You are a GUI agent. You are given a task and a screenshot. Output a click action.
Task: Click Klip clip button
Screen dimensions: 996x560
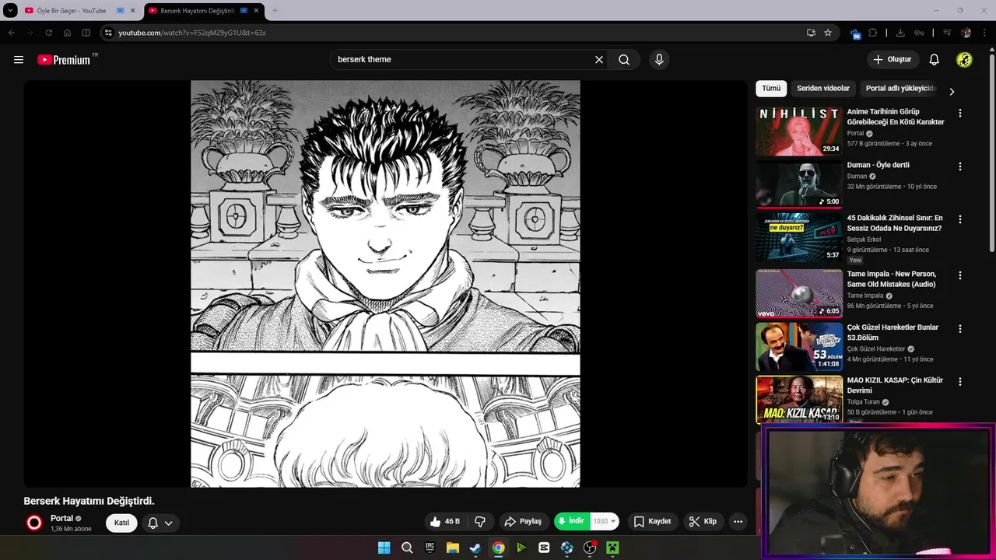point(703,522)
